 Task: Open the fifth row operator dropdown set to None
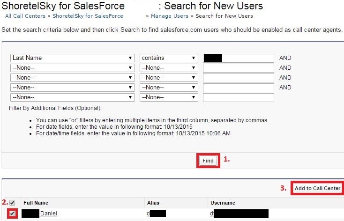(169, 97)
